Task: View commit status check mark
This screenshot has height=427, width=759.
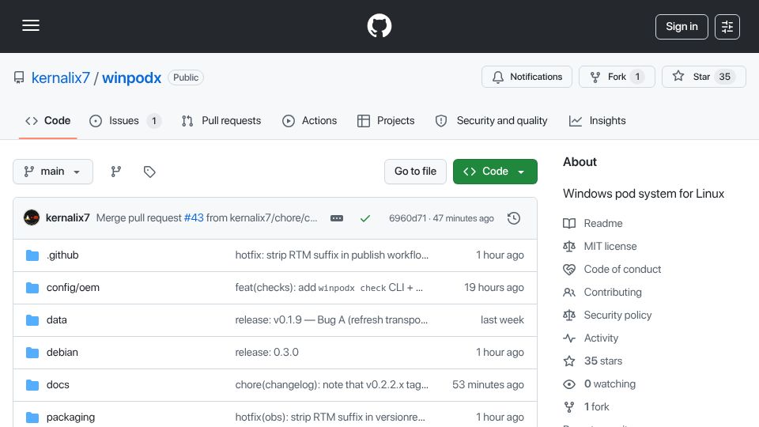Action: [x=365, y=218]
